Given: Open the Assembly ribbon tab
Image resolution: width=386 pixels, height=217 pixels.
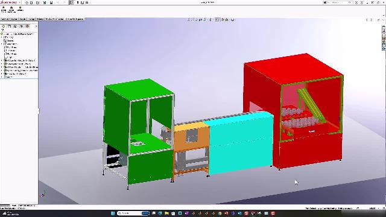Looking at the screenshot, I should pos(5,19).
